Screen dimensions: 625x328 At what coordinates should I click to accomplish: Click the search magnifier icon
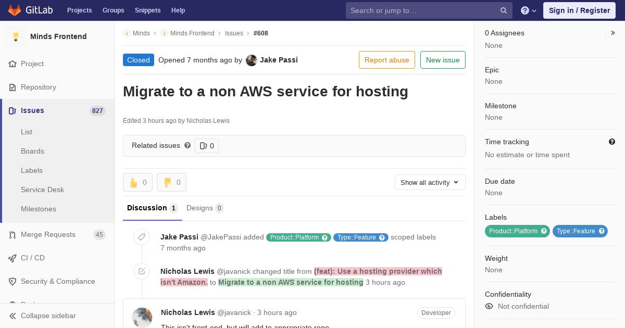[504, 10]
